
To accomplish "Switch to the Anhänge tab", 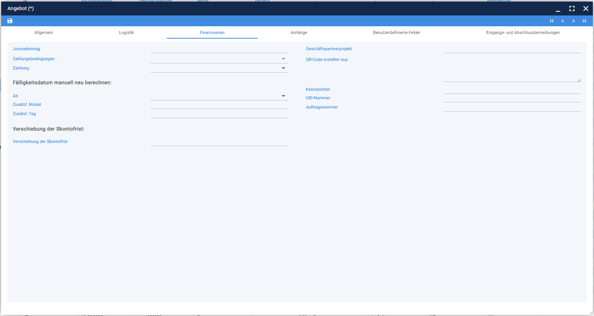I will (299, 32).
